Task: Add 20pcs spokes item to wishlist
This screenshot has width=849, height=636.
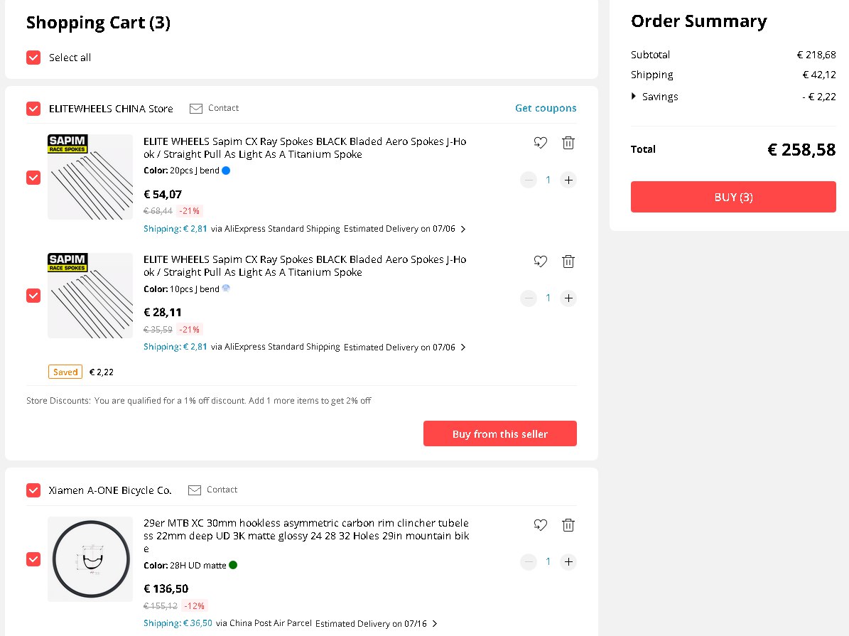Action: (x=541, y=143)
